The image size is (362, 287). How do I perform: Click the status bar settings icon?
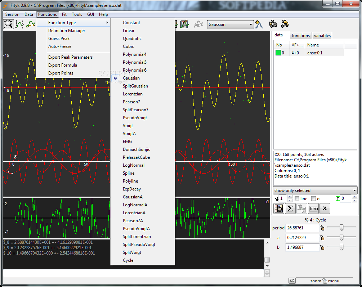292,281
